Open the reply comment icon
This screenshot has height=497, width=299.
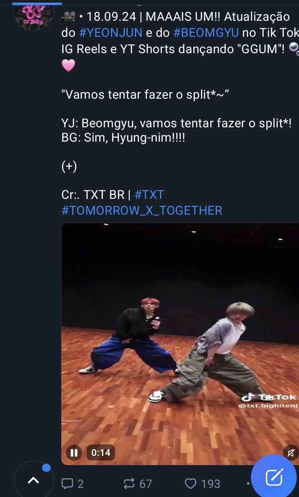click(68, 484)
